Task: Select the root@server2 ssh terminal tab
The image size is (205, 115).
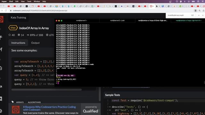Action: click(x=117, y=20)
